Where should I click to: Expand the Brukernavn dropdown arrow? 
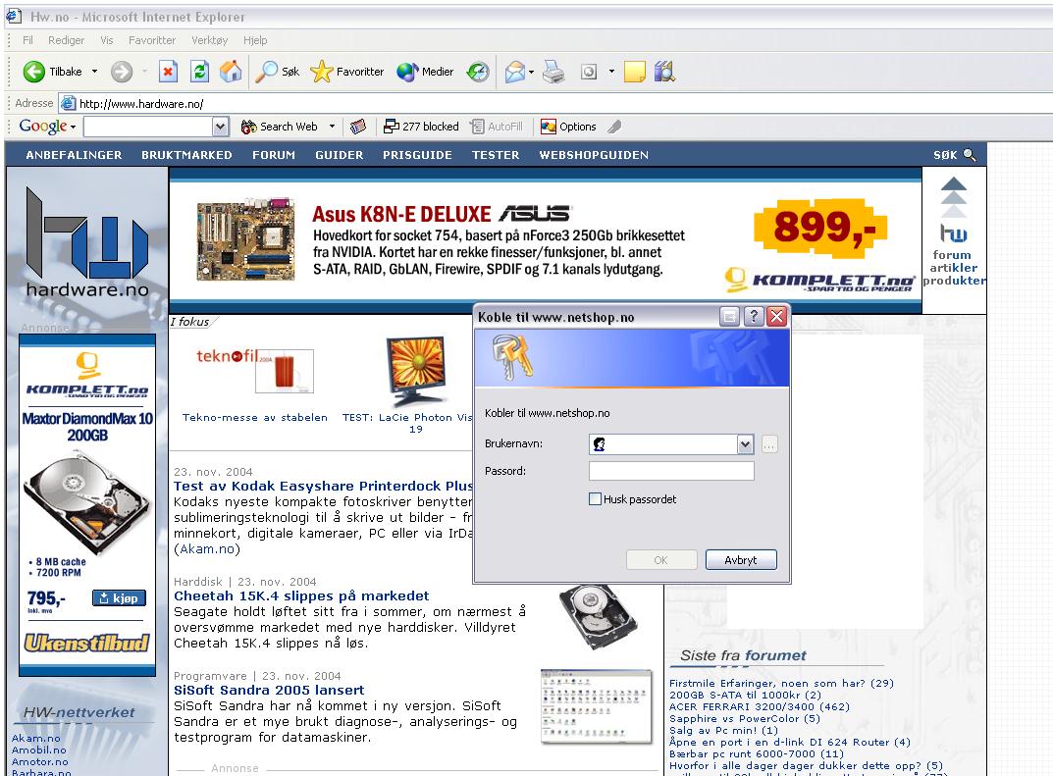[745, 444]
